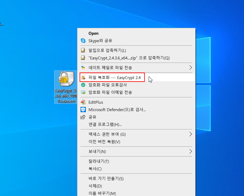This screenshot has width=244, height=196.
Task: Select 바로 가기 만들기(S)
Action: pos(136,178)
